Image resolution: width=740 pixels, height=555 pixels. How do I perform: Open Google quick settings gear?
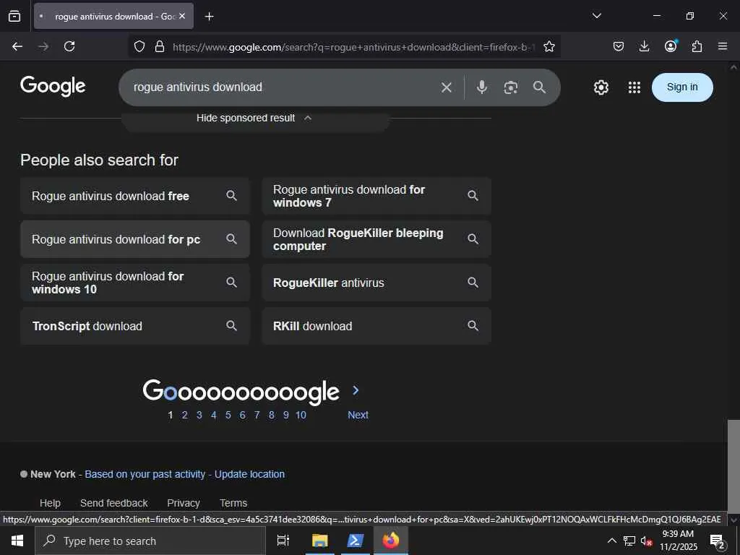pos(601,87)
